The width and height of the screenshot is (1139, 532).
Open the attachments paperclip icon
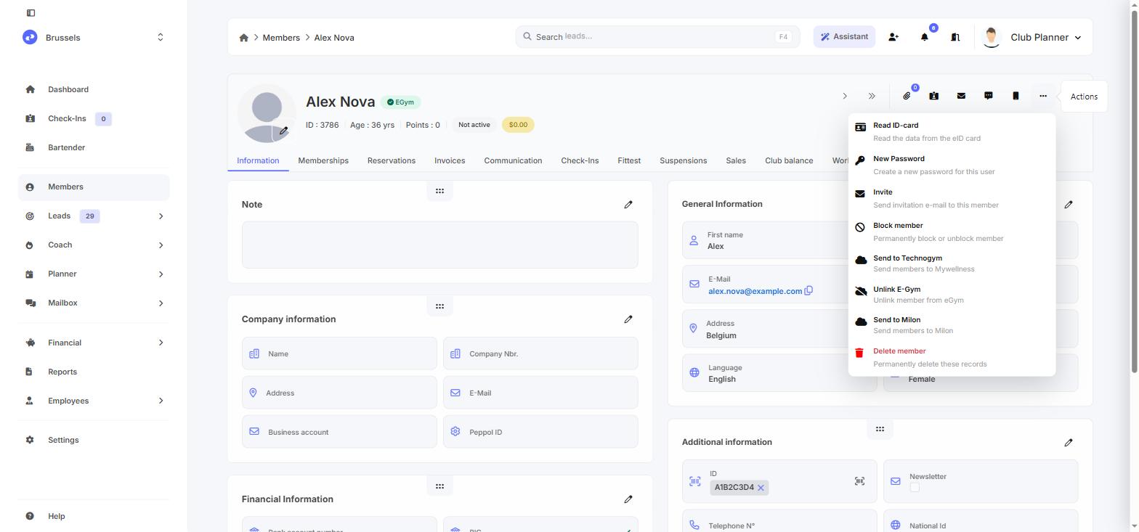[x=907, y=96]
